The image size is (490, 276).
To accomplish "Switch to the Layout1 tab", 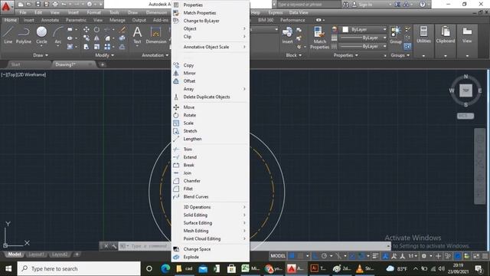I will [36, 255].
